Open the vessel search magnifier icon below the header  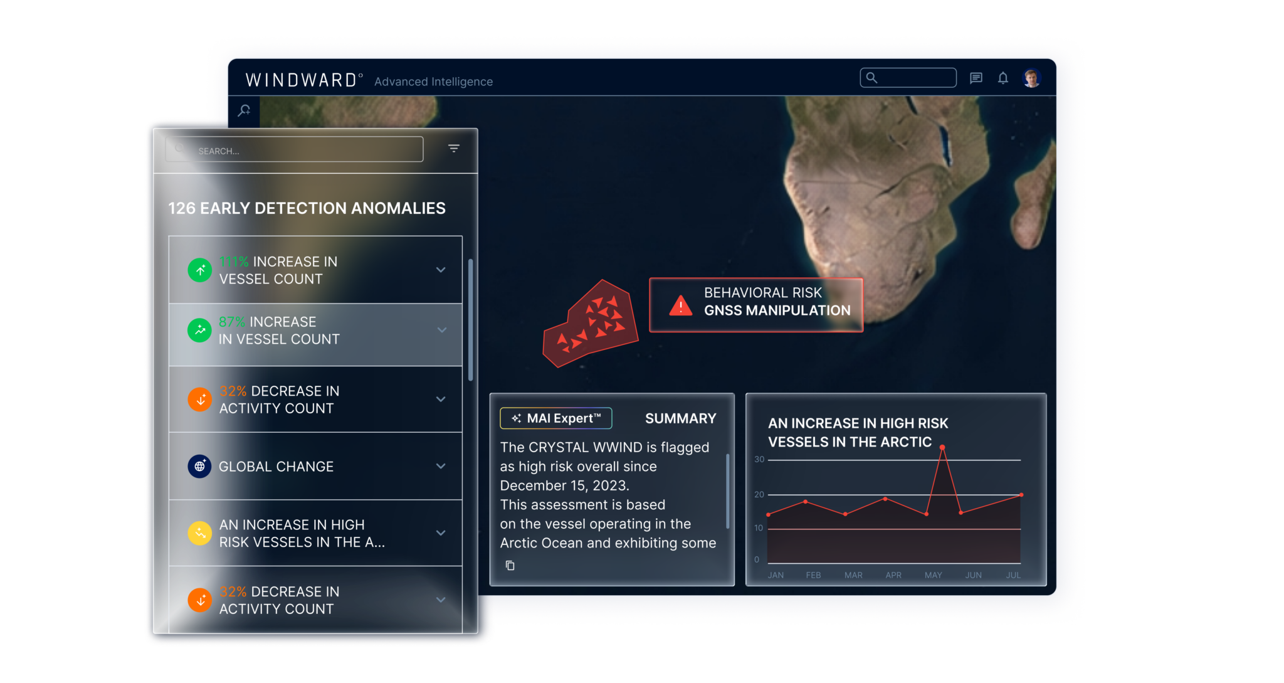(243, 110)
